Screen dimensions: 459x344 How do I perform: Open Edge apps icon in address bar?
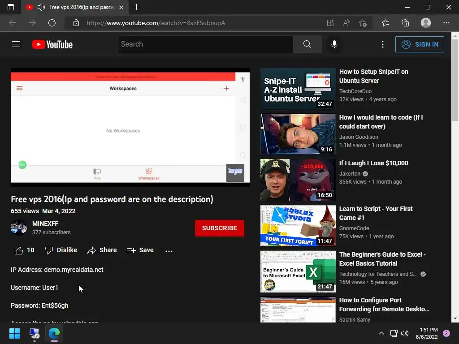330,23
